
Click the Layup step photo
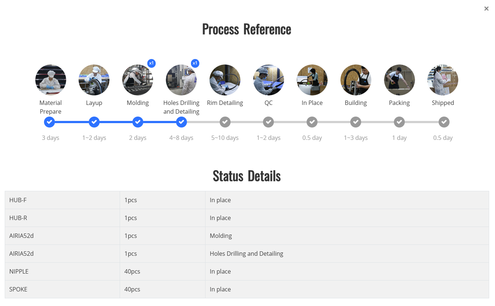pos(94,80)
